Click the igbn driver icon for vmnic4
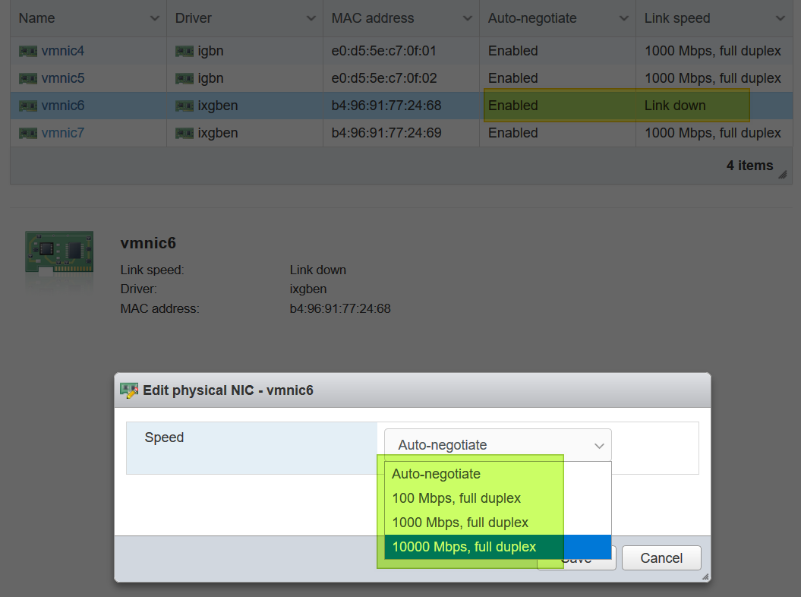The height and width of the screenshot is (597, 801). [x=184, y=52]
